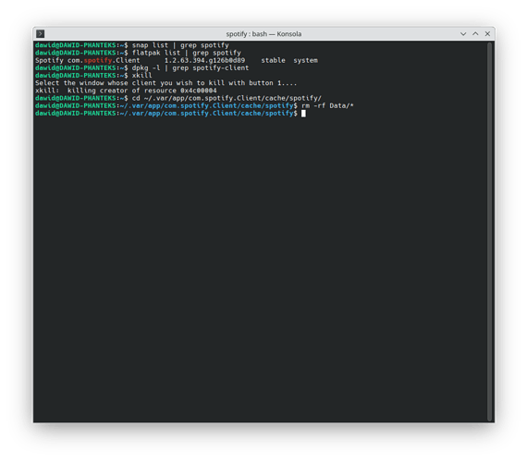Minimize the Konsola window

pos(463,33)
